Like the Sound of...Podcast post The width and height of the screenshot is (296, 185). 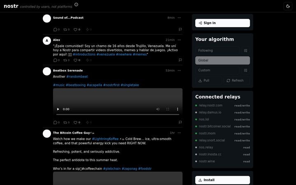[77, 30]
